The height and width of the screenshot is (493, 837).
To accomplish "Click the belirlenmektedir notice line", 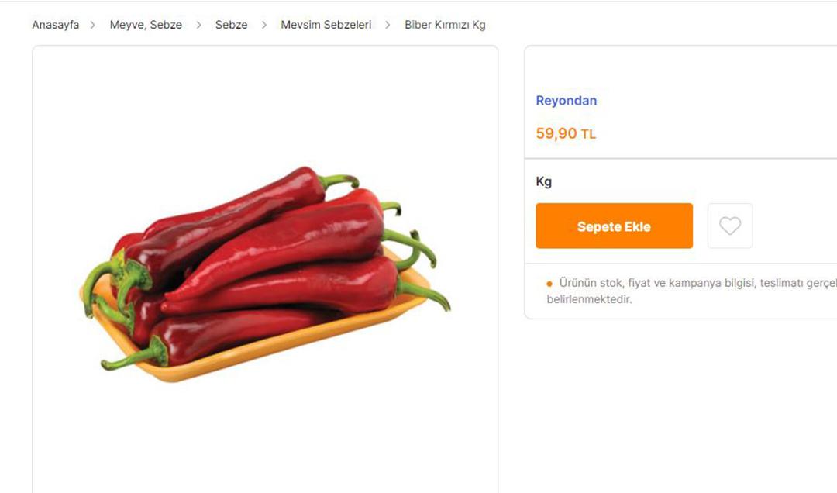I will (589, 299).
